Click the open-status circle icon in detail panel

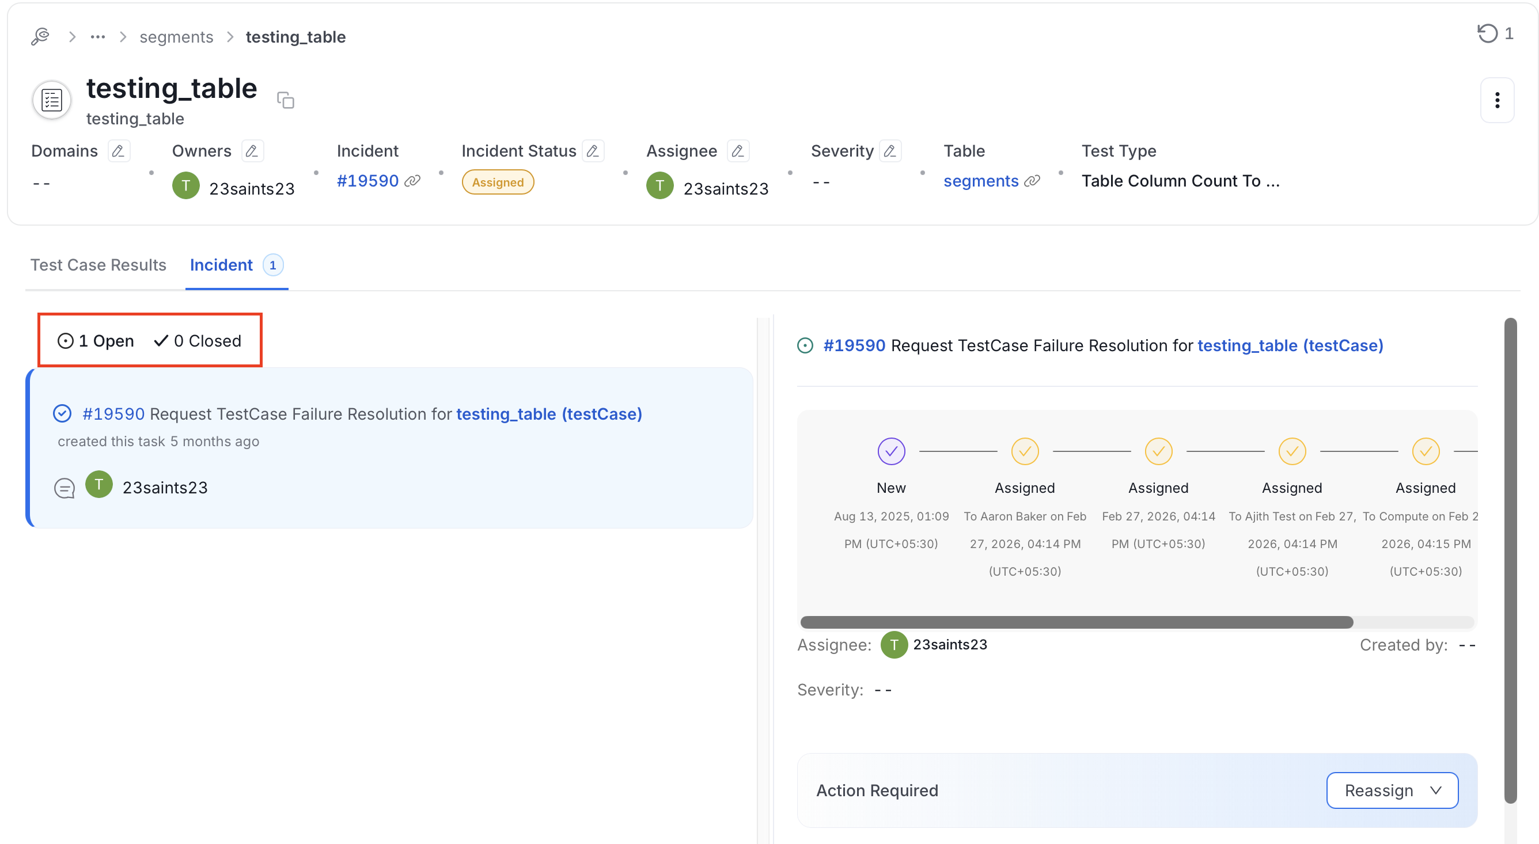[805, 345]
